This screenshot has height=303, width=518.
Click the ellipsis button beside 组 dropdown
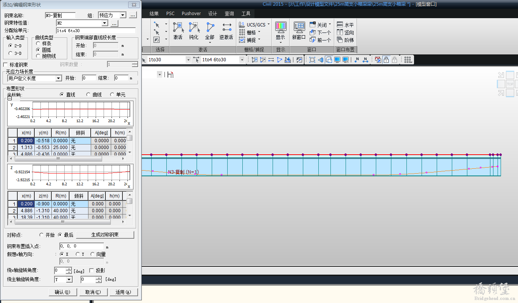[x=132, y=15]
